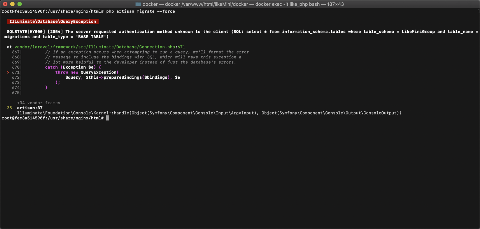Click the folder icon in the title bar
480x229 pixels.
pos(138,4)
